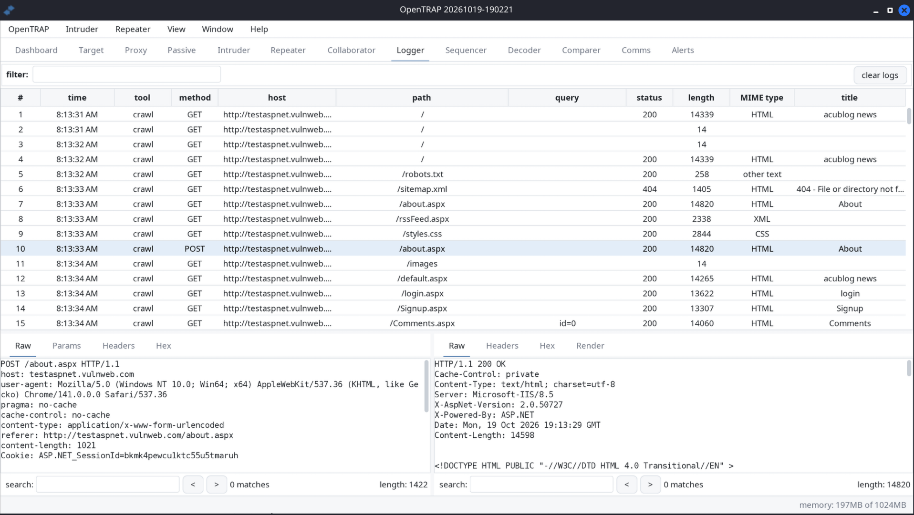The height and width of the screenshot is (515, 914).
Task: Switch to the Dashboard tab
Action: (x=36, y=50)
